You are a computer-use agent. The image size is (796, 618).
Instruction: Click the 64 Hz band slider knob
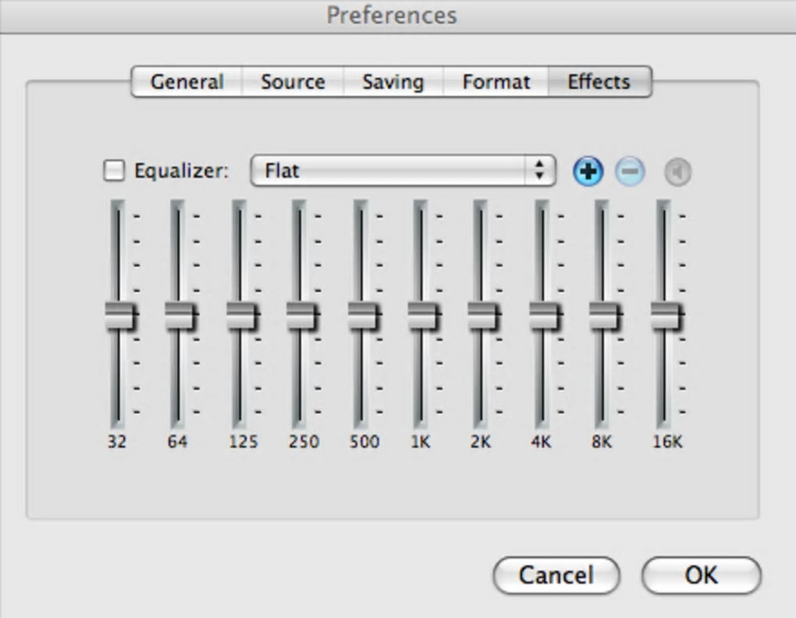click(179, 317)
